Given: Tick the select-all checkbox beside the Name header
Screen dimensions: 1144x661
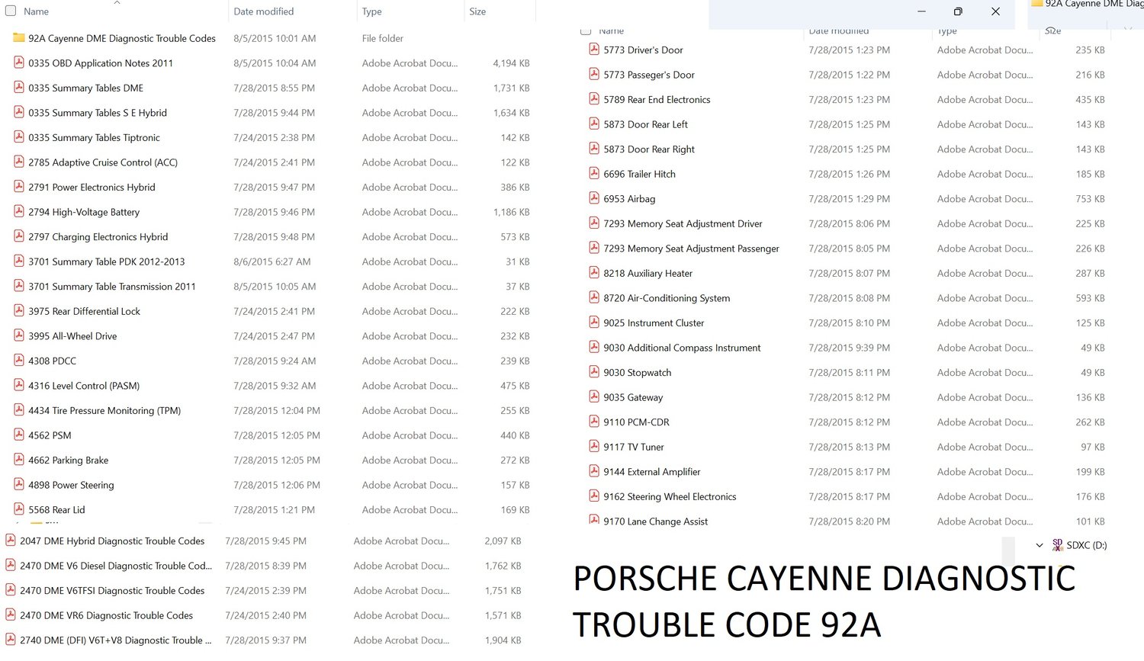Looking at the screenshot, I should 11,11.
